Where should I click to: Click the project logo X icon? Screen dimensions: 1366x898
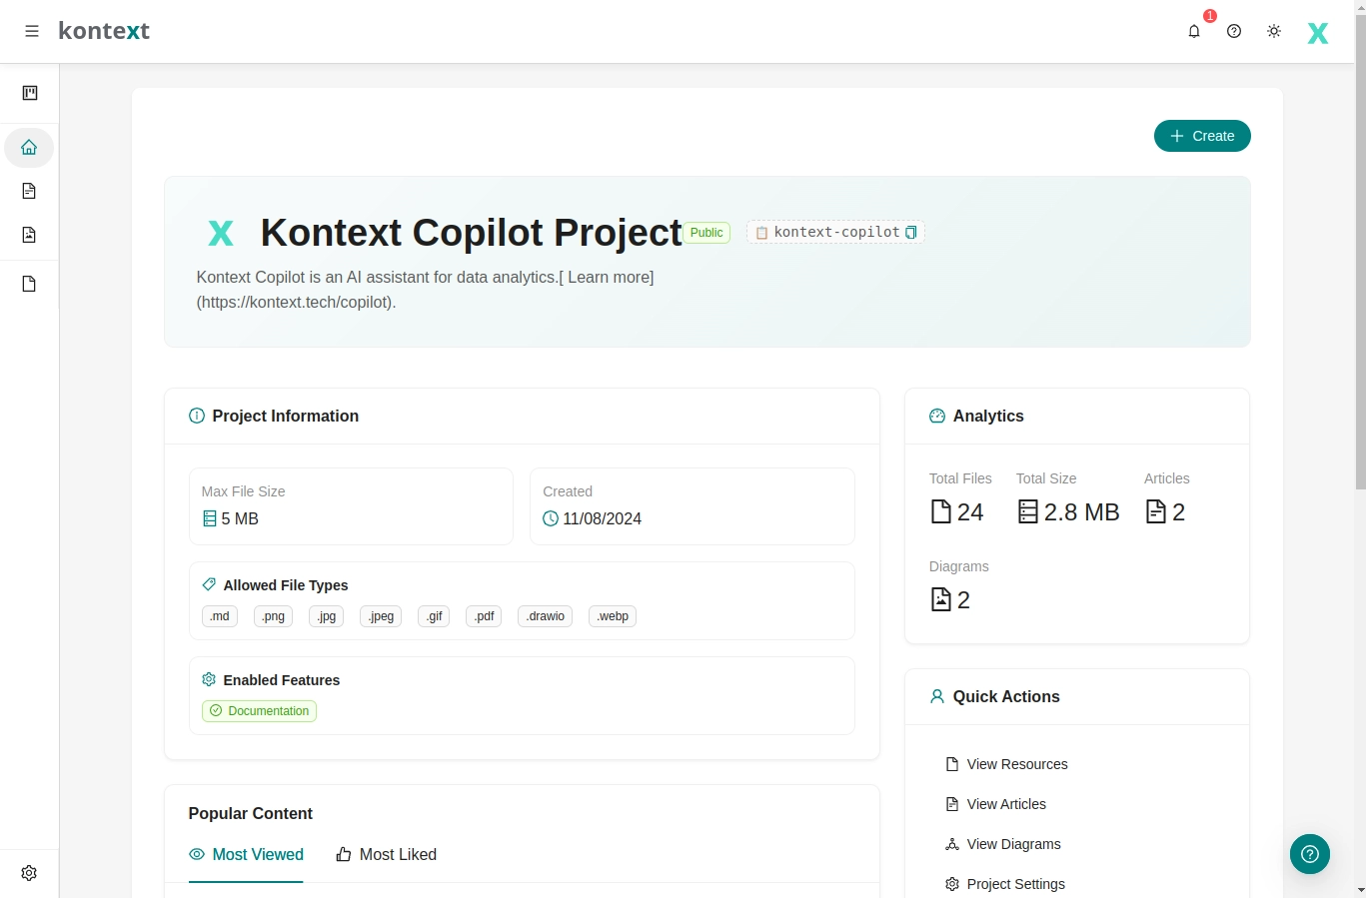click(x=221, y=233)
